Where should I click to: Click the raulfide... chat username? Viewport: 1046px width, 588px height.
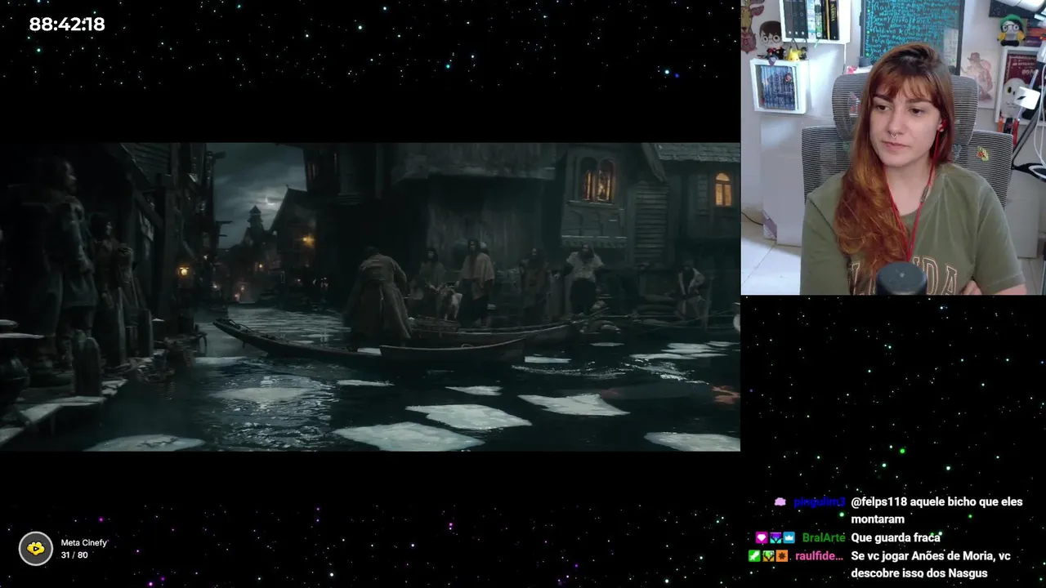(x=820, y=556)
